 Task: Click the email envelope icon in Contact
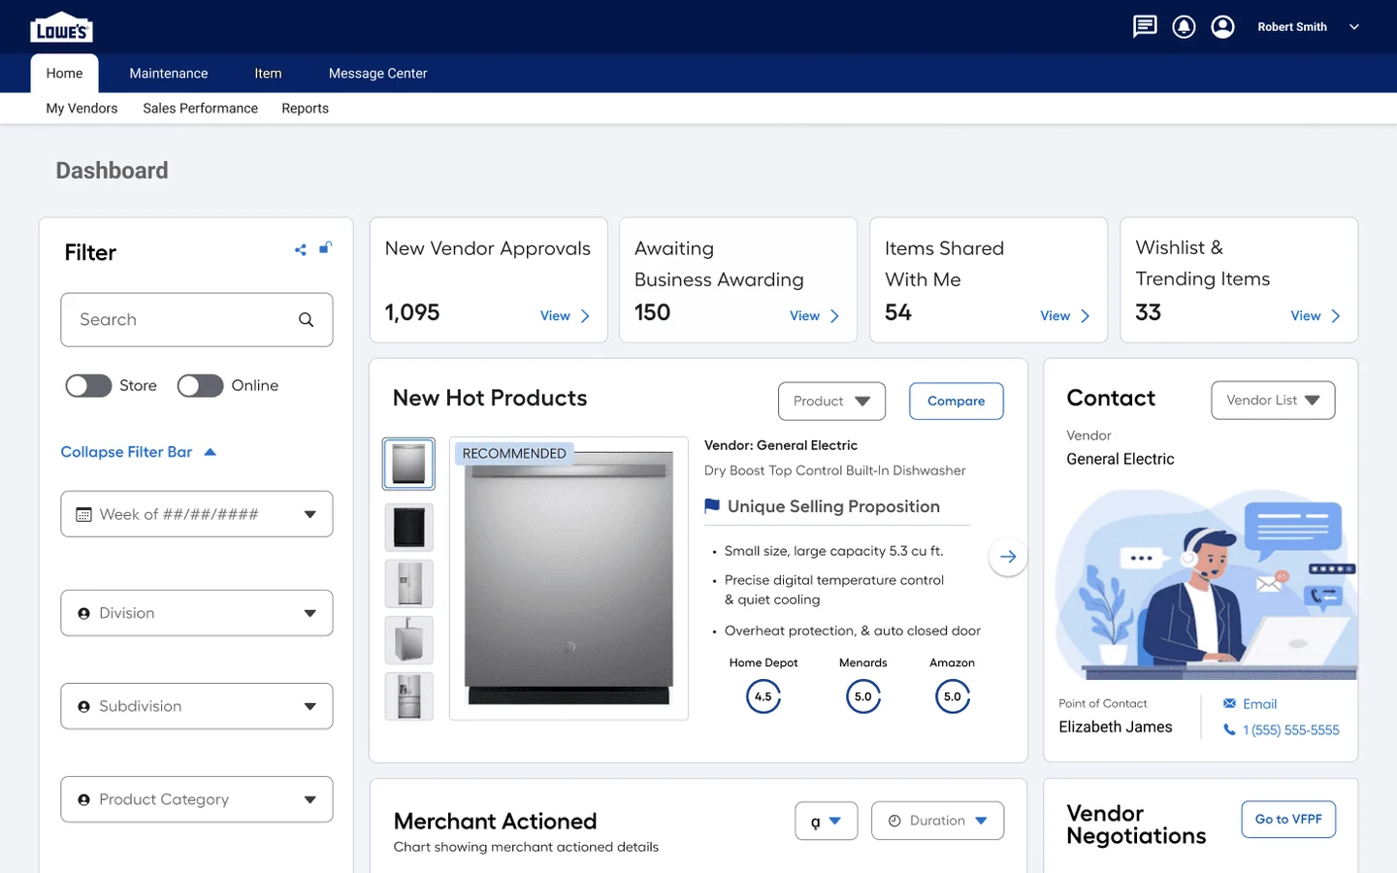point(1229,703)
